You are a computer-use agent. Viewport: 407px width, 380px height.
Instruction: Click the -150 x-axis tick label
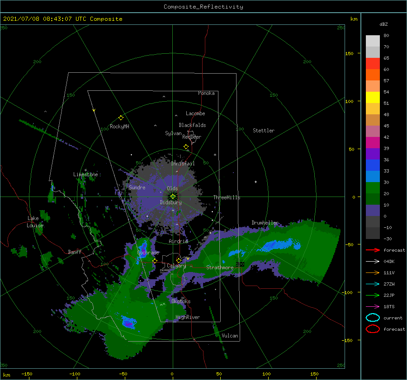pos(27,374)
